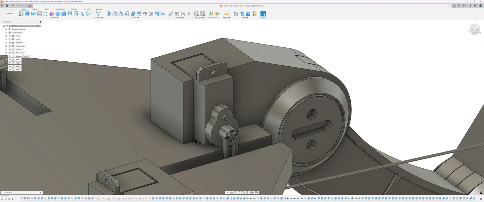The height and width of the screenshot is (202, 484).
Task: Open the help question mark icon
Action: 475,6
